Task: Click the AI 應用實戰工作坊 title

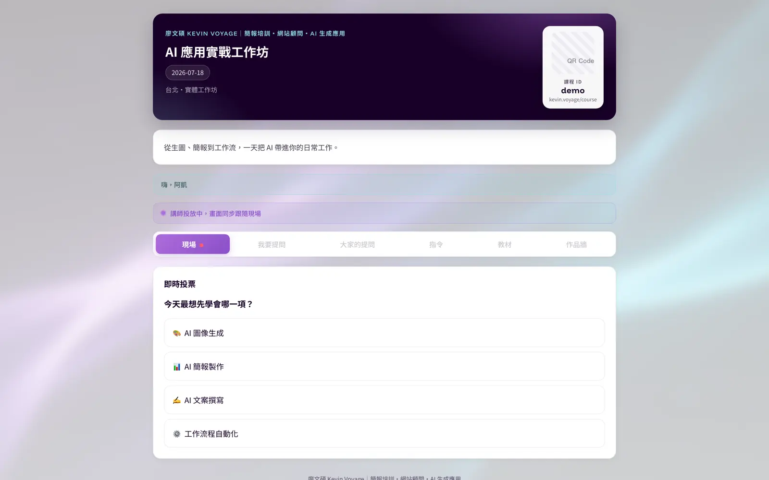Action: click(x=217, y=52)
